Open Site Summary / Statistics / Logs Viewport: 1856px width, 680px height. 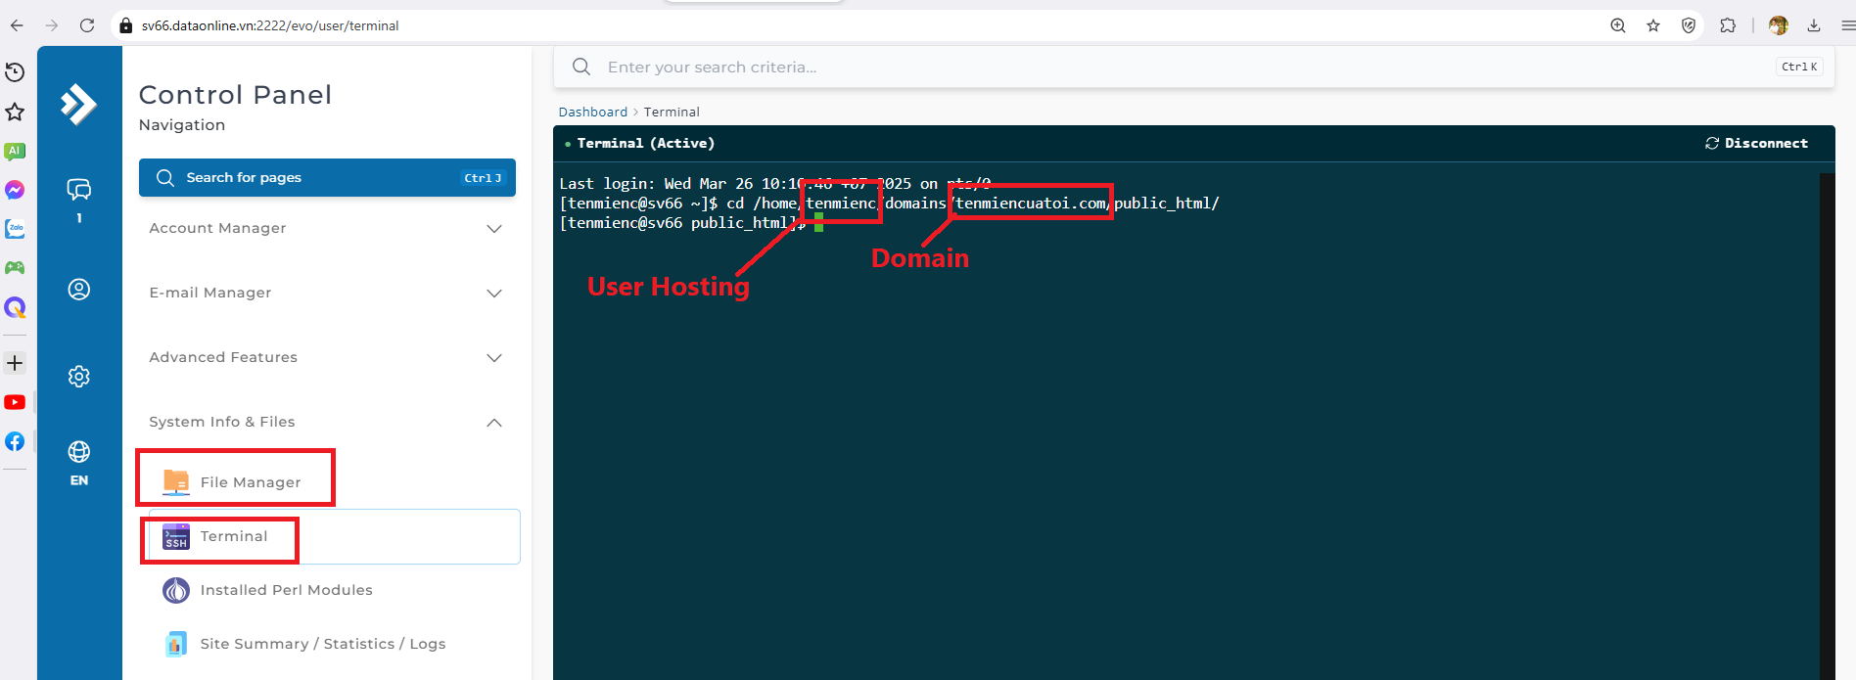(323, 644)
